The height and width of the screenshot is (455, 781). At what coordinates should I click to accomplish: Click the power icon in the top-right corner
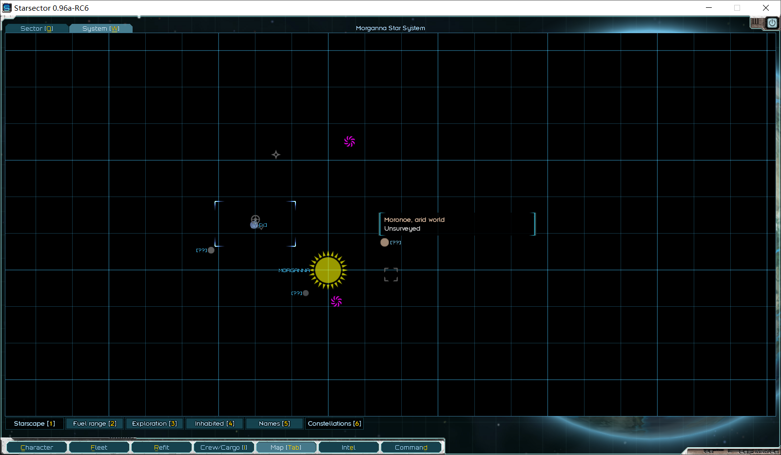coord(772,23)
